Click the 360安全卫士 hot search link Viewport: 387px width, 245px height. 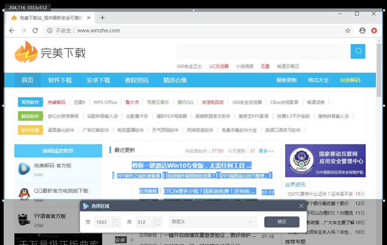(x=189, y=66)
